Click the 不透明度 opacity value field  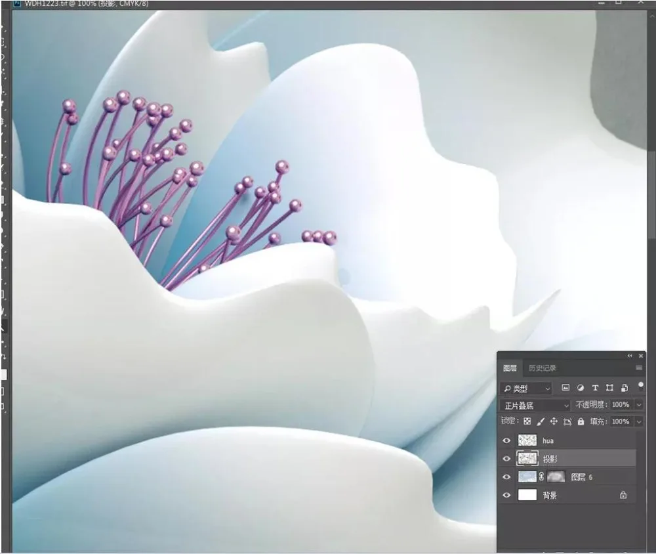pos(622,404)
